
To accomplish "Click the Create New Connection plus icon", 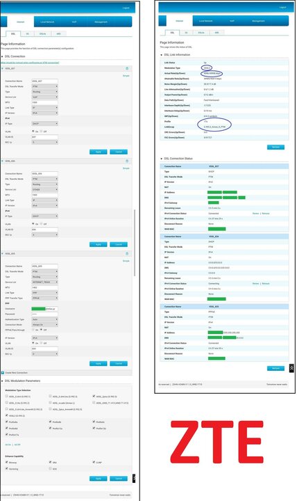I will tap(3, 372).
